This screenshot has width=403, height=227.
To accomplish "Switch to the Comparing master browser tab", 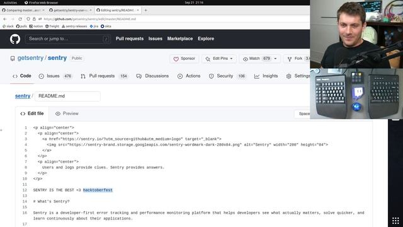I will (x=23, y=10).
